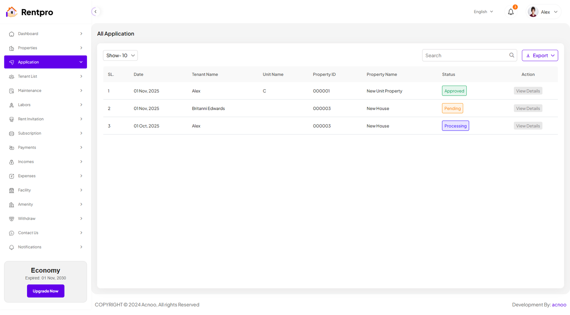The image size is (570, 315).
Task: Click the Rentpro house logo
Action: [11, 12]
